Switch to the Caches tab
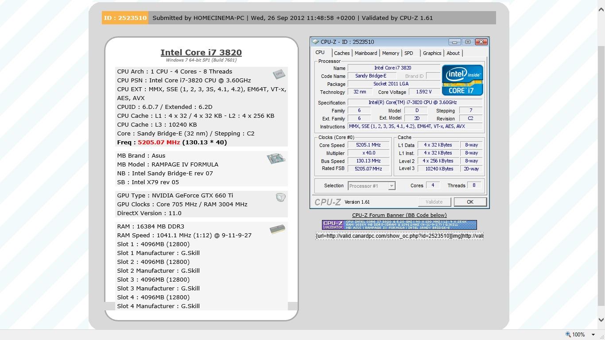Screen dimensions: 605x340 click(x=341, y=53)
